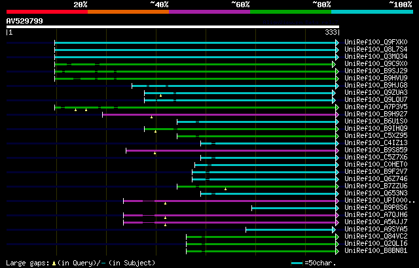Image resolution: width=419 pixels, height=268 pixels.
Task: Select the UniRef100_B9H927 label
Action: [x=376, y=114]
